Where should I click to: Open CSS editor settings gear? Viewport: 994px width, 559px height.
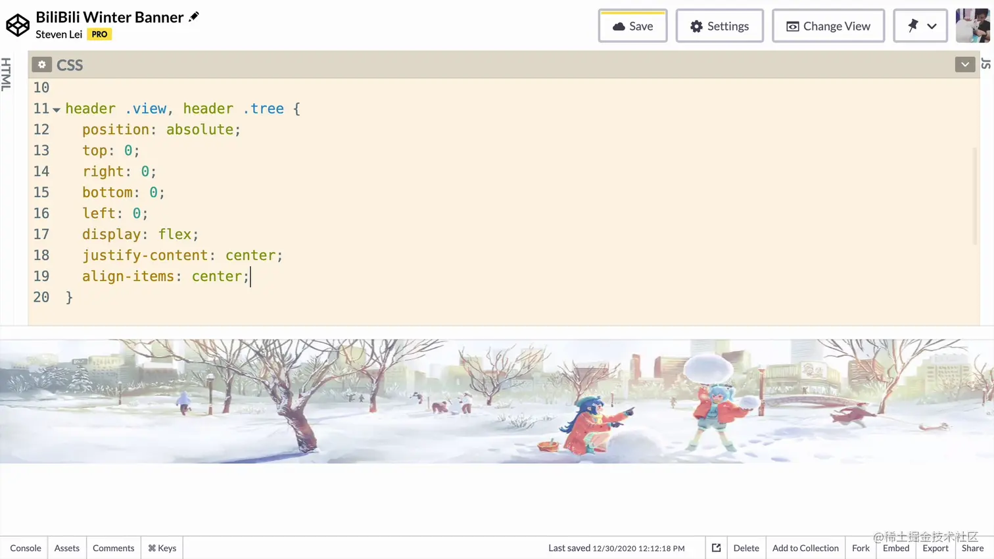click(x=41, y=64)
